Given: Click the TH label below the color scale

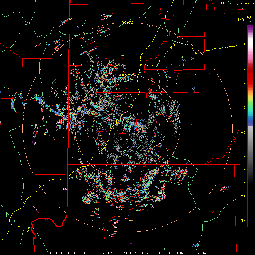Looking at the screenshot, I should [x=243, y=221].
